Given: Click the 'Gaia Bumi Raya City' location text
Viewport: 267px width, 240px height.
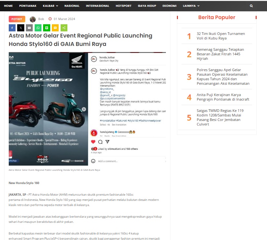Looking at the screenshot, I should pyautogui.click(x=109, y=61).
